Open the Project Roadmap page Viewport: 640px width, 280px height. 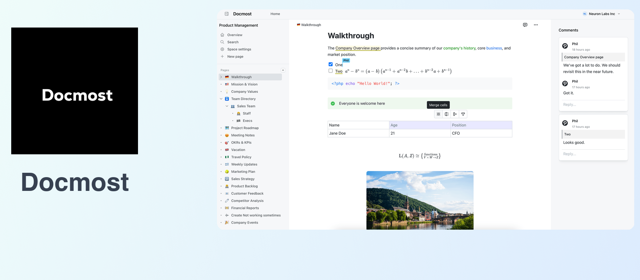(x=245, y=128)
